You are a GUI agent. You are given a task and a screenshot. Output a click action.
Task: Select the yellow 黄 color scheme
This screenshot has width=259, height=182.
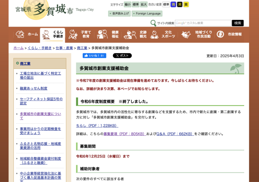(186, 4)
